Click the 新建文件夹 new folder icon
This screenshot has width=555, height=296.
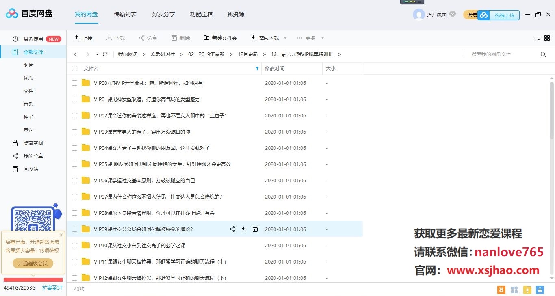pyautogui.click(x=207, y=37)
